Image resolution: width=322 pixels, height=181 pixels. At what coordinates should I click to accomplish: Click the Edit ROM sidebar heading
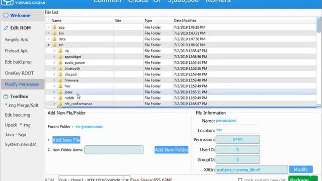(21, 28)
